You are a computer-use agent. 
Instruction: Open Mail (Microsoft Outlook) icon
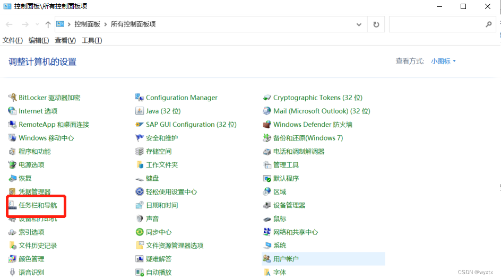267,111
